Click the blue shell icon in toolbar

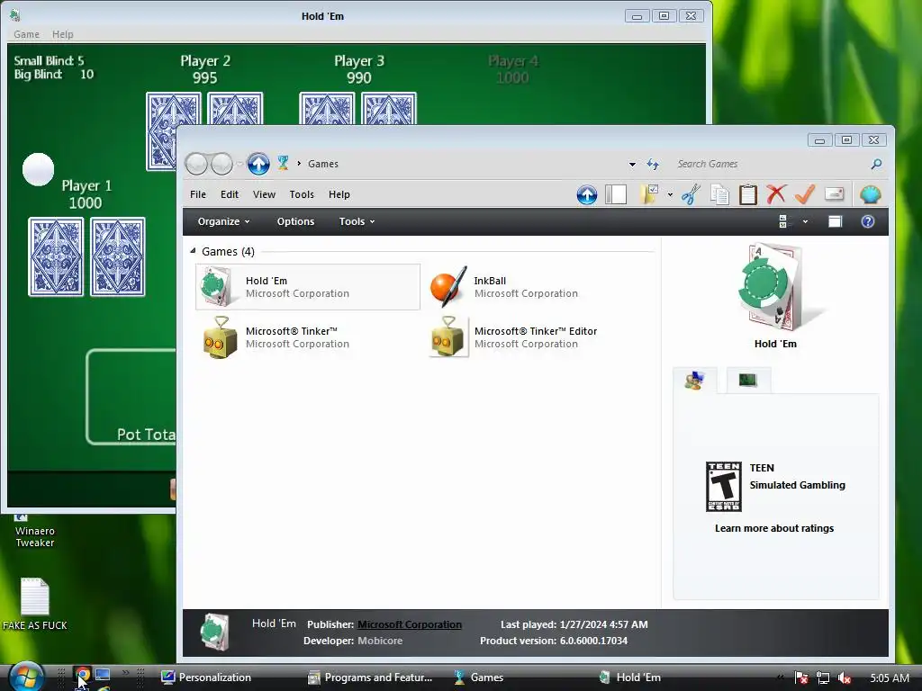tap(871, 194)
